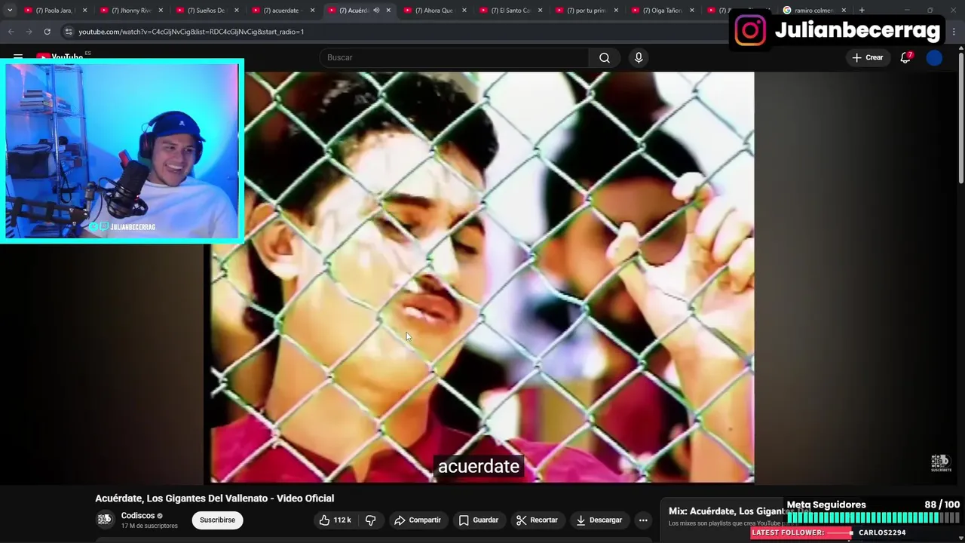Image resolution: width=965 pixels, height=543 pixels.
Task: Subscribe with the Suscribirse button
Action: coord(217,520)
